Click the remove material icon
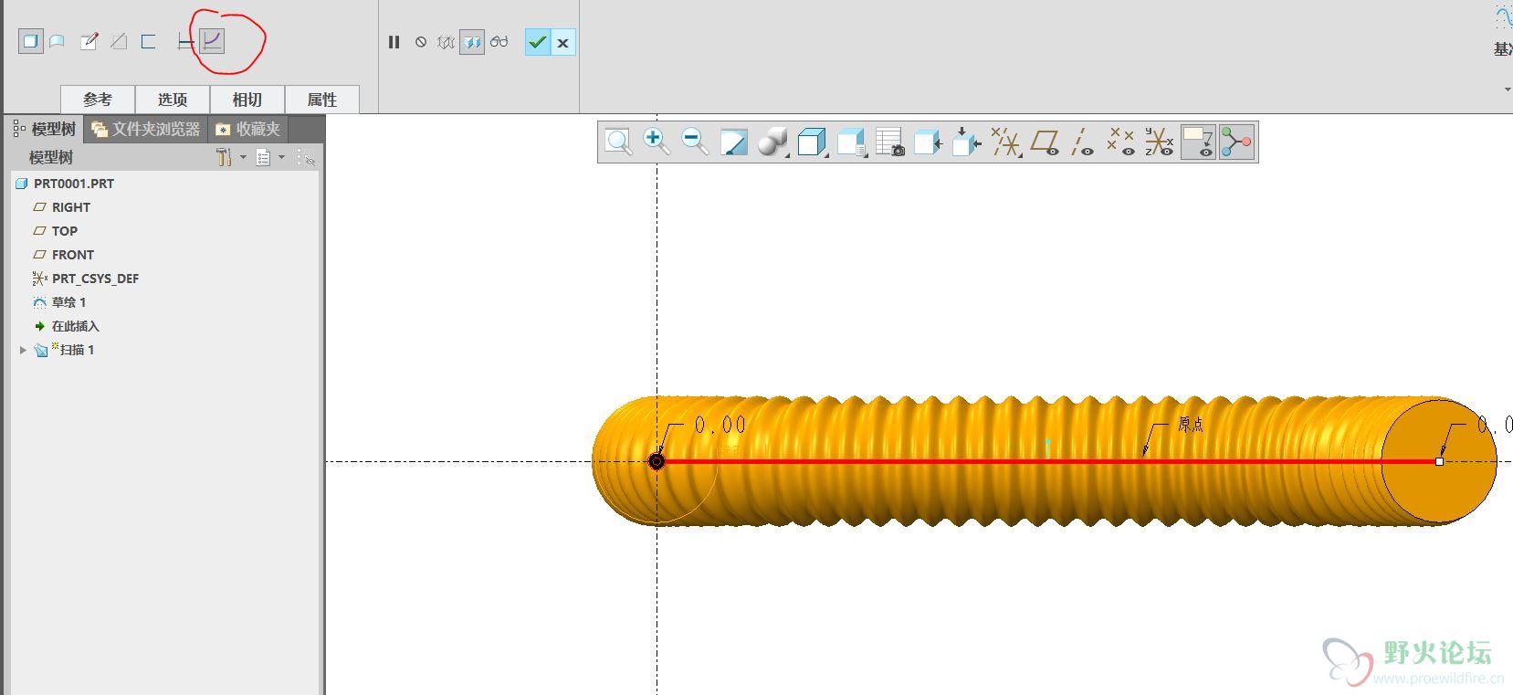Screen dimensions: 1513x695 [x=119, y=41]
